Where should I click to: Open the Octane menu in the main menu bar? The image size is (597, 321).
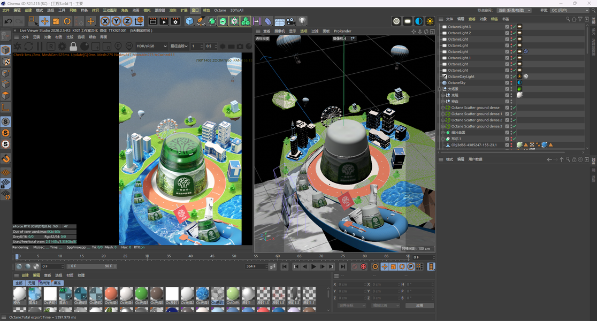(x=220, y=10)
